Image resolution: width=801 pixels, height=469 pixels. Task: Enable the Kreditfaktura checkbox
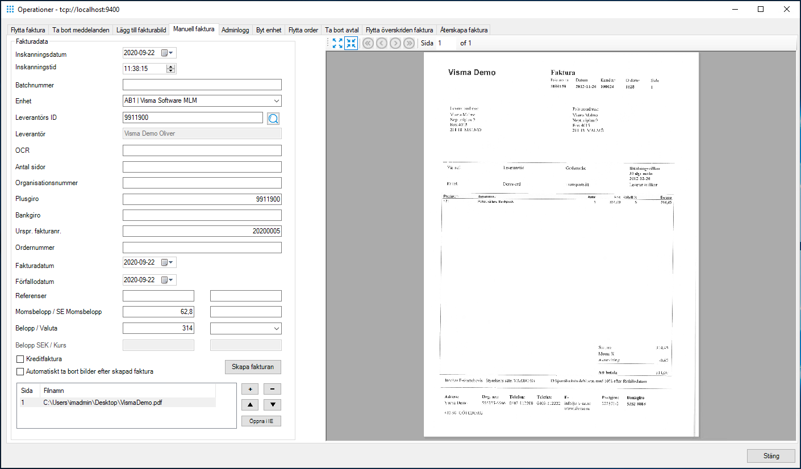20,358
